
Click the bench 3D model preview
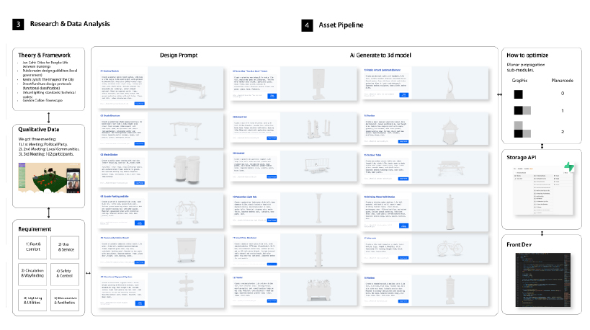[x=186, y=87]
